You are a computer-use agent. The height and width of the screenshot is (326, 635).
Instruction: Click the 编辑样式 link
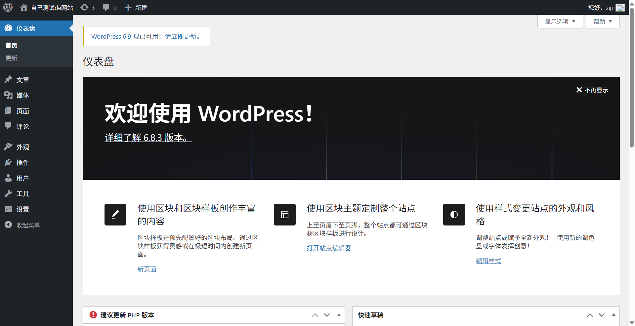point(488,261)
